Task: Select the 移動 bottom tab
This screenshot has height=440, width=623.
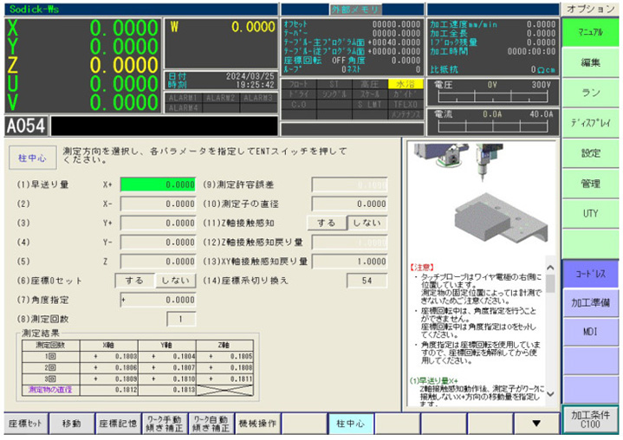Action: [72, 424]
